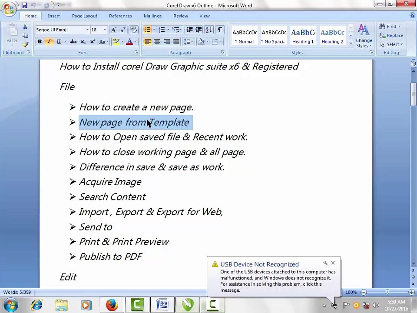Open the Font dialog launcher

pos(136,53)
